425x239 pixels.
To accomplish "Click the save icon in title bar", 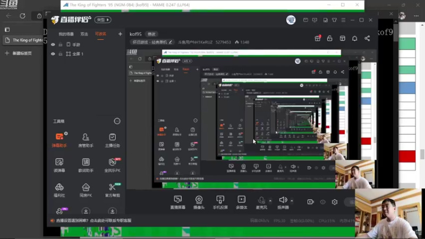I will (325, 20).
